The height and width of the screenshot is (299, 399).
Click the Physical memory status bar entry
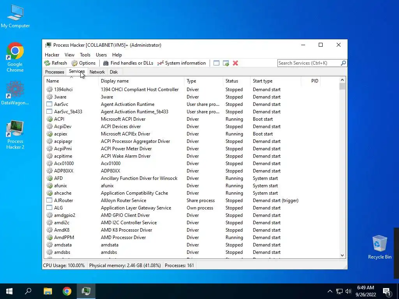[125, 266]
